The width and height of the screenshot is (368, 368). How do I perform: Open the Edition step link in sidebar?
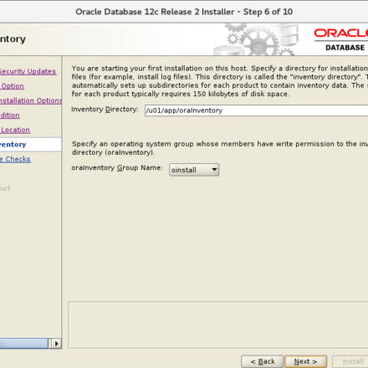[10, 115]
